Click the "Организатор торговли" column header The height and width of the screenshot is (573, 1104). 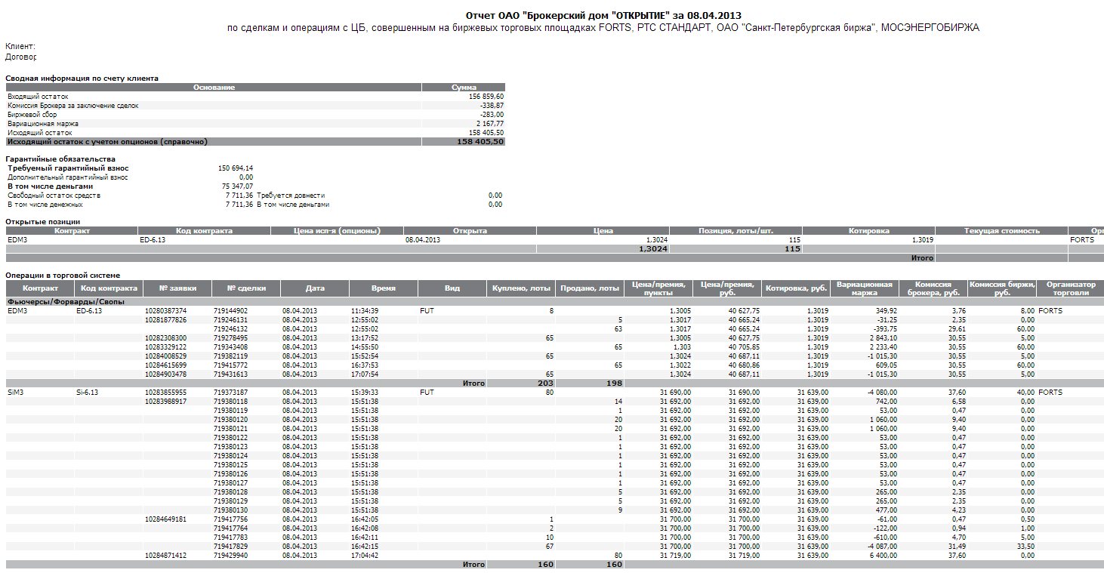click(1069, 288)
